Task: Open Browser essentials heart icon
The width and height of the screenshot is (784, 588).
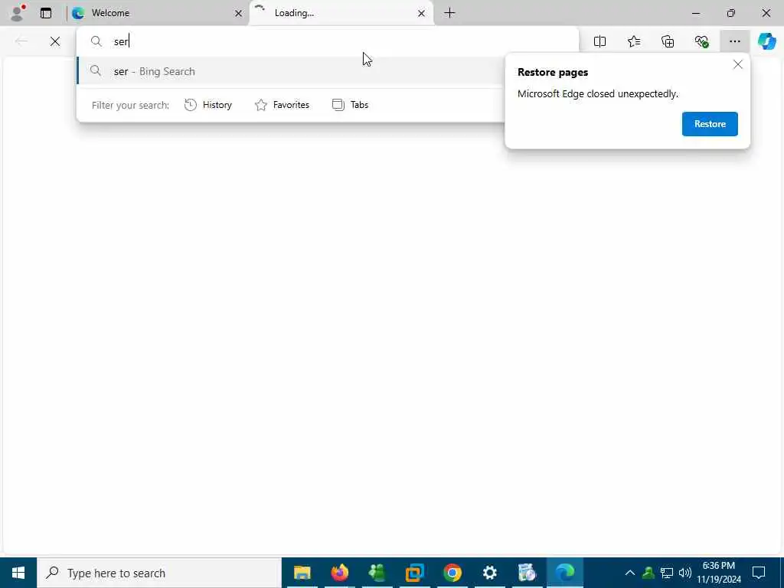Action: [701, 41]
